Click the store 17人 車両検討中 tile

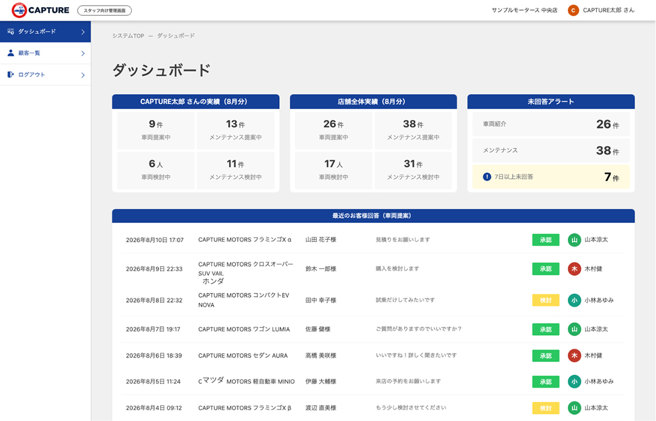(333, 170)
